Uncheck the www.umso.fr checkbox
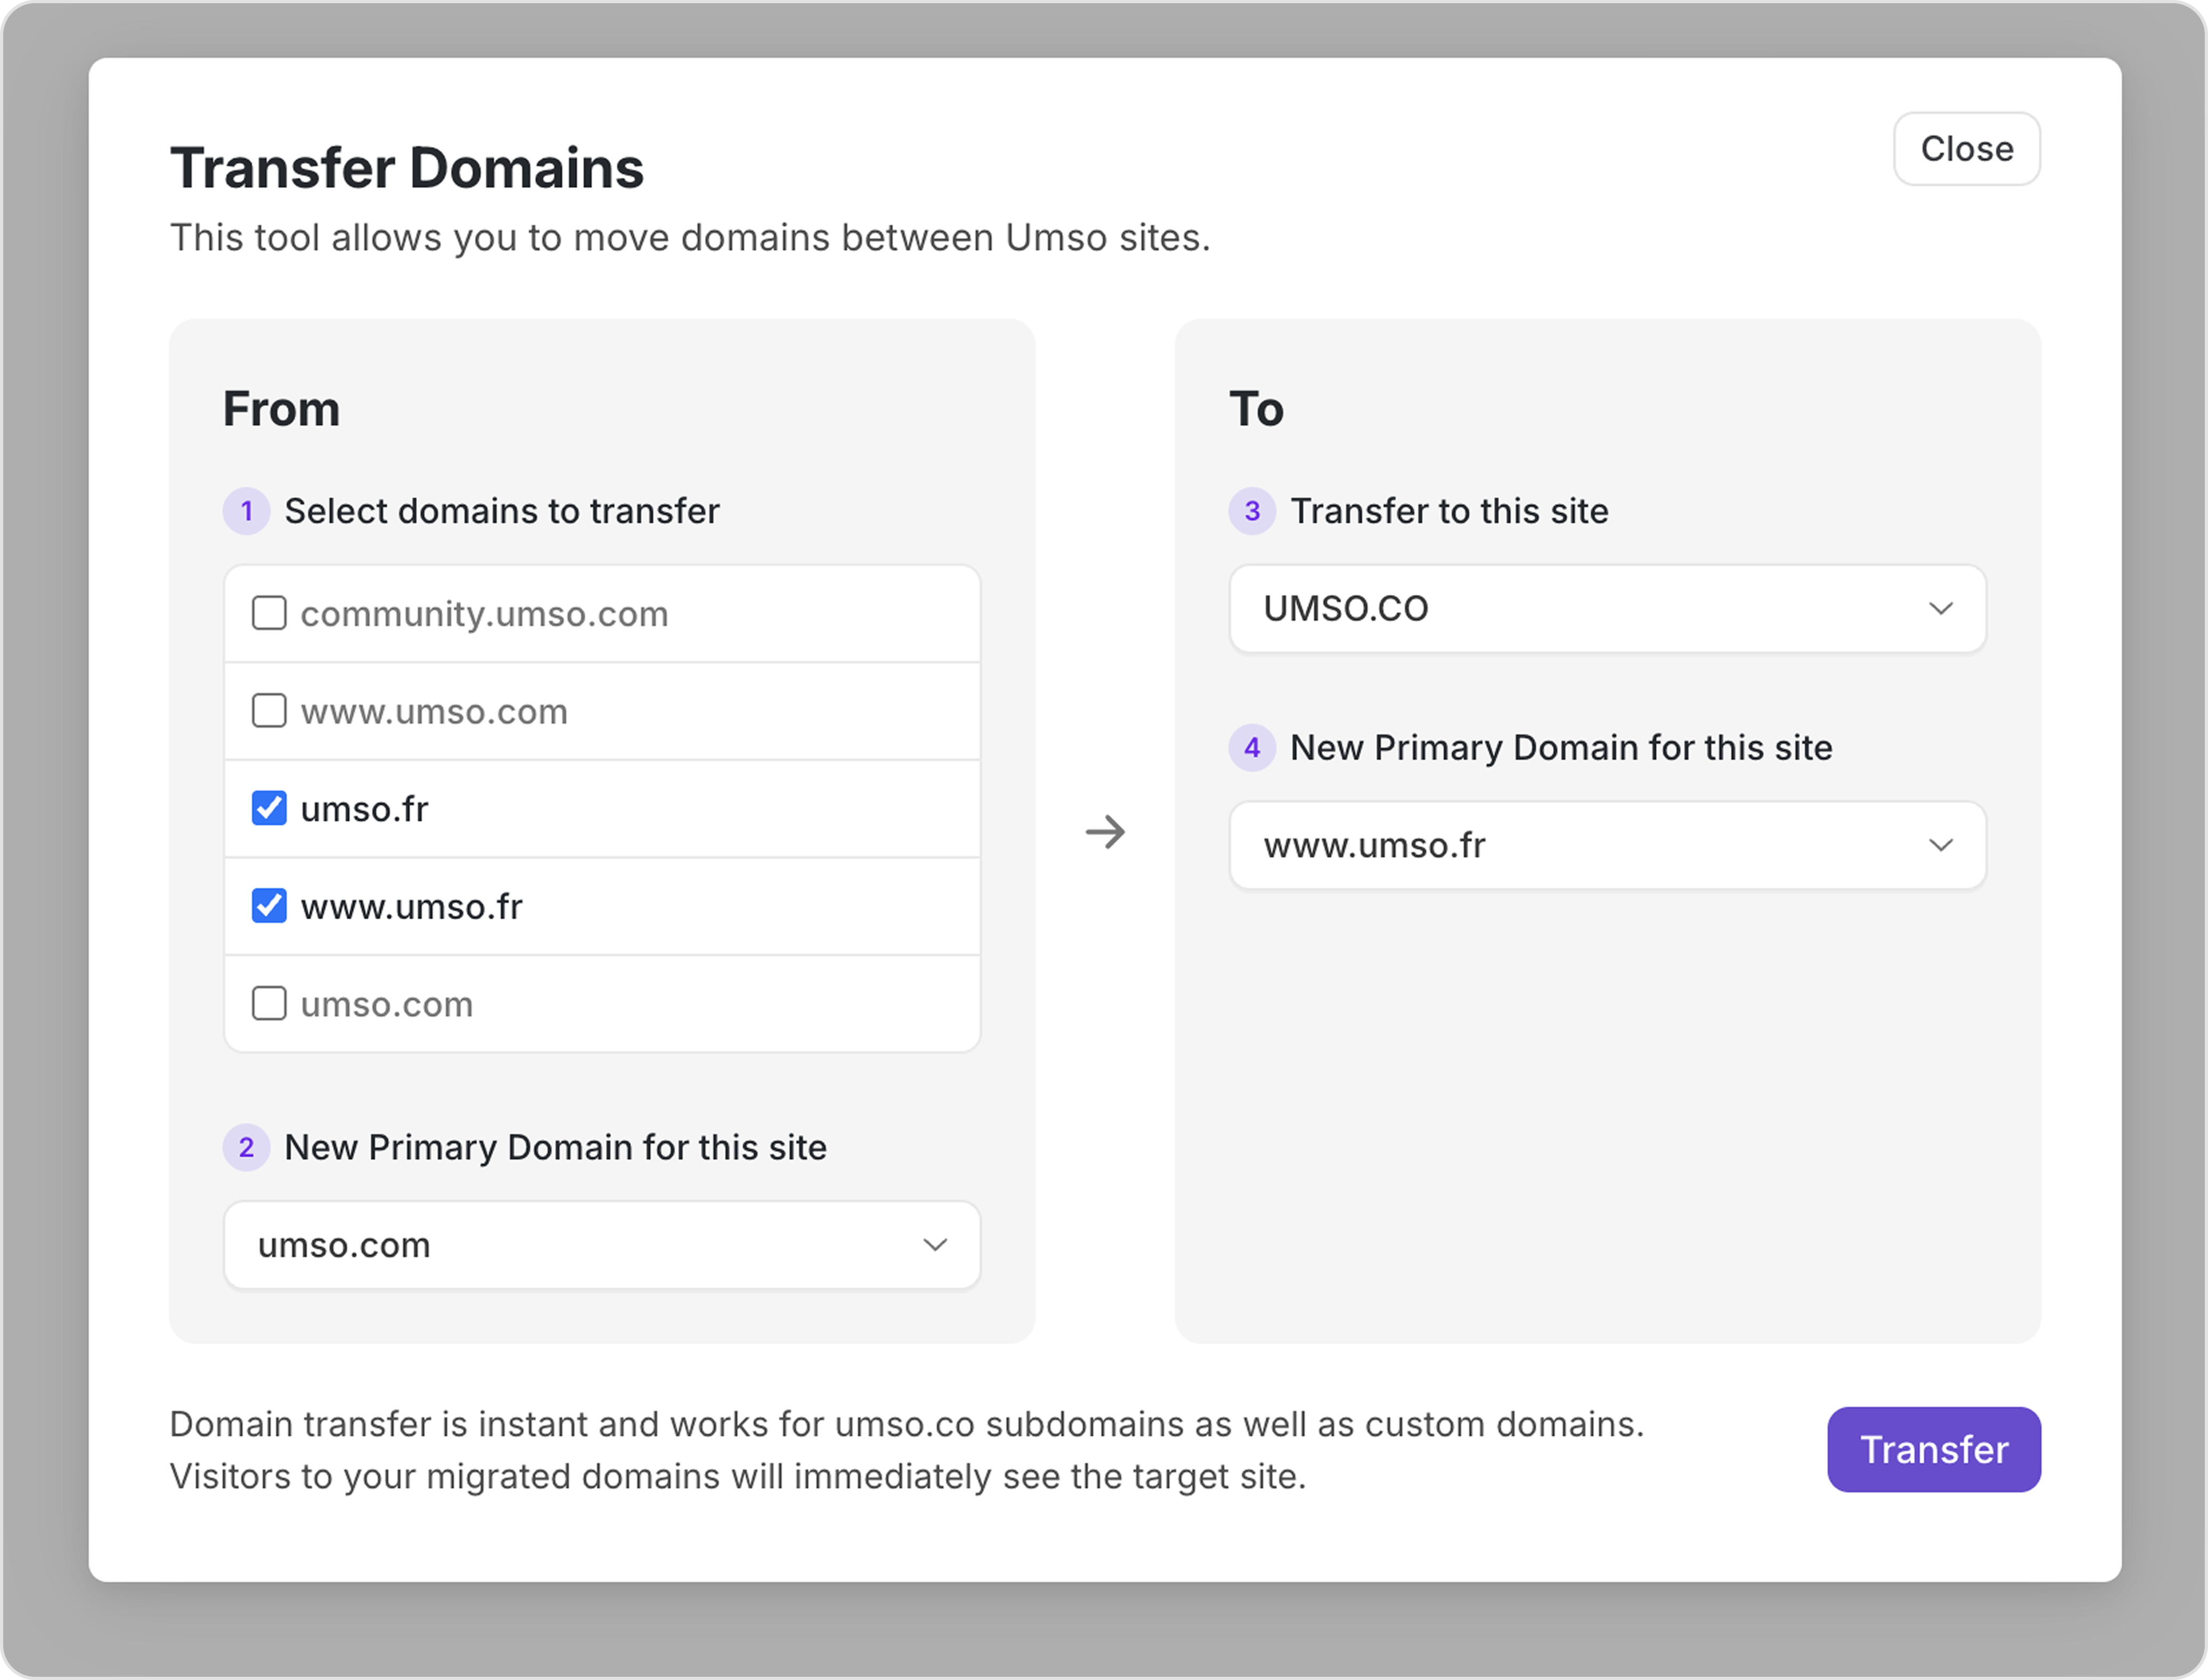The width and height of the screenshot is (2208, 1680). pyautogui.click(x=269, y=906)
